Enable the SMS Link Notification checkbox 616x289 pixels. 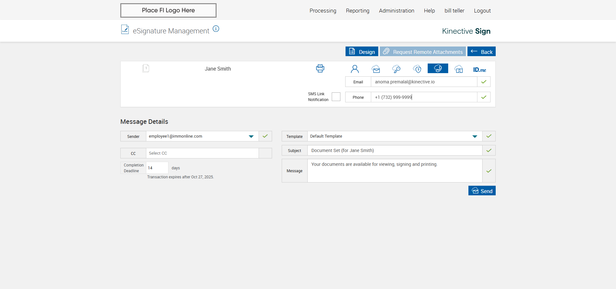(x=336, y=97)
